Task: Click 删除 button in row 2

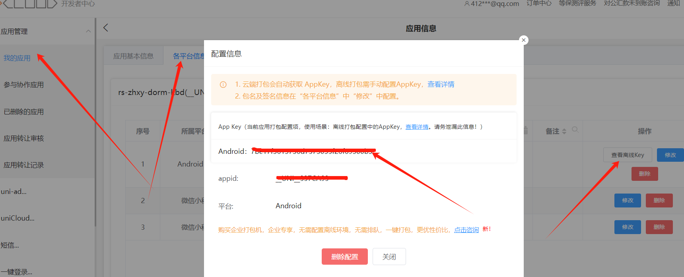Action: click(x=659, y=200)
